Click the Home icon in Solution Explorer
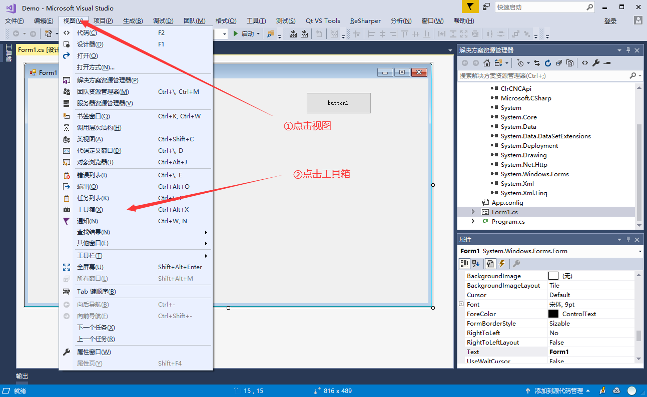This screenshot has width=647, height=397. 486,63
